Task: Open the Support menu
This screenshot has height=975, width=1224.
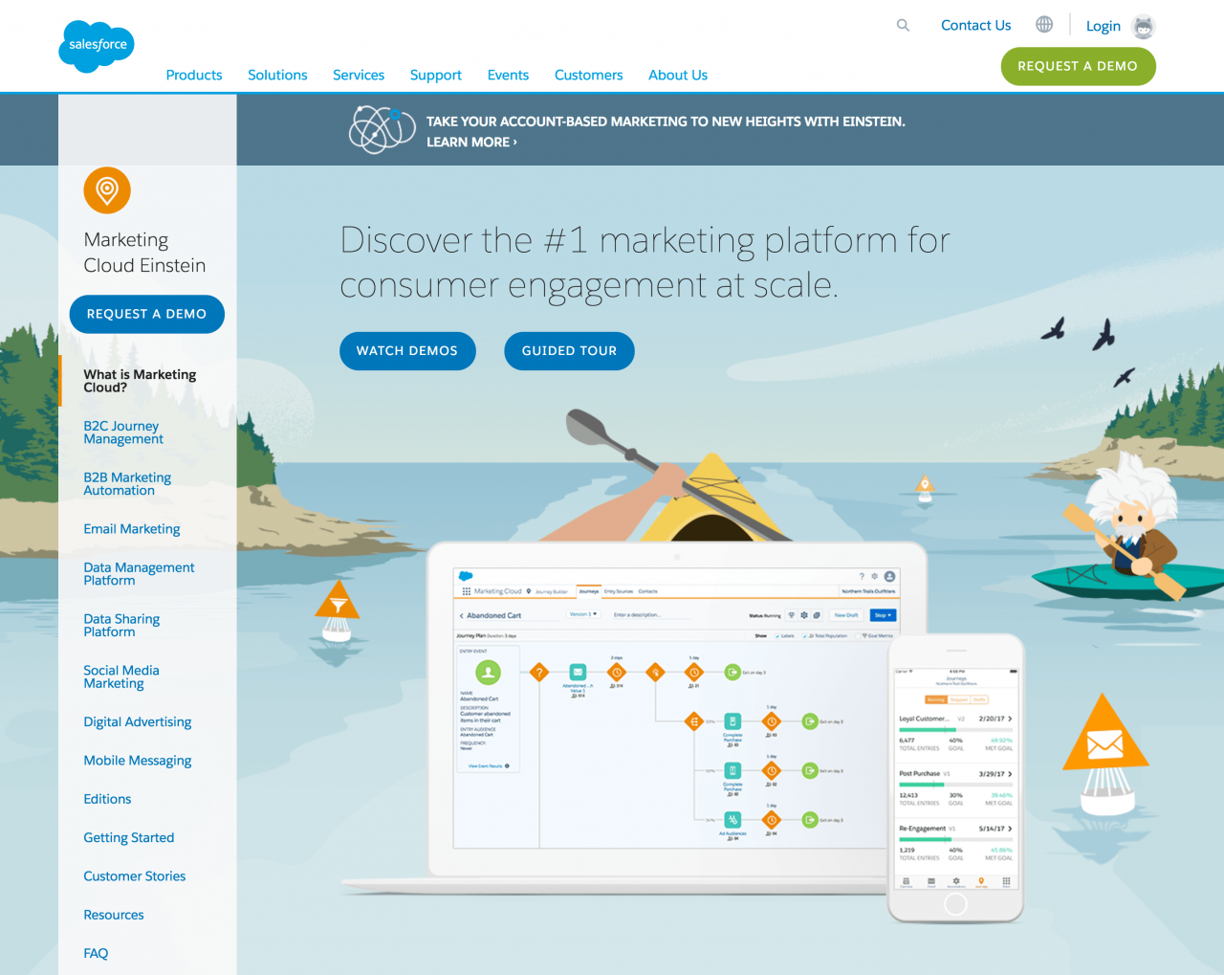Action: (x=436, y=75)
